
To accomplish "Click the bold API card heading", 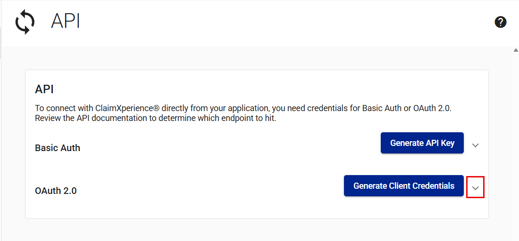I will click(x=44, y=89).
